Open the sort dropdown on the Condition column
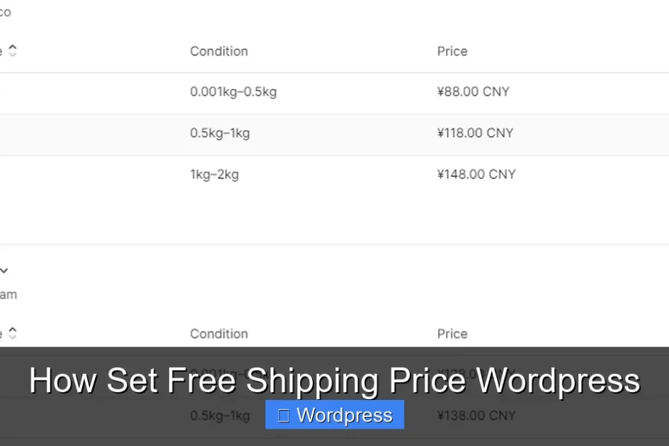Screen dimensions: 669x446 click(x=219, y=51)
